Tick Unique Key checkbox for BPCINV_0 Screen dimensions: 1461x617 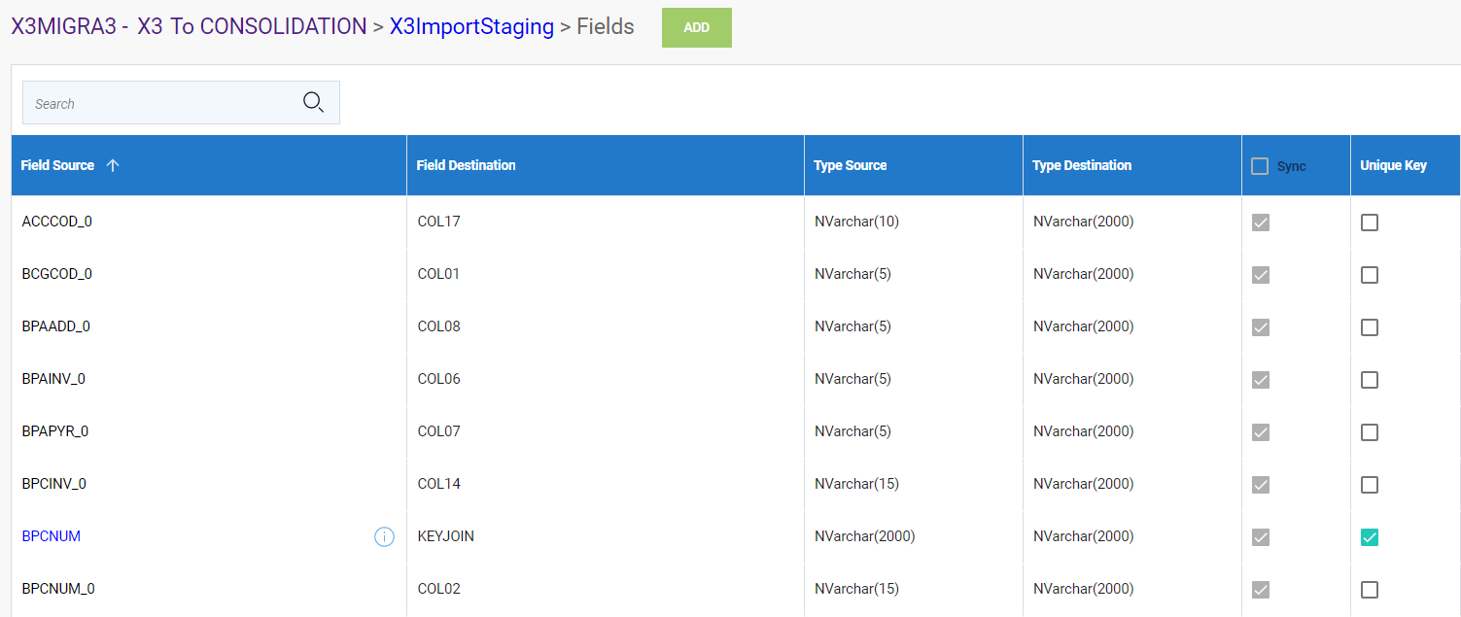coord(1370,485)
